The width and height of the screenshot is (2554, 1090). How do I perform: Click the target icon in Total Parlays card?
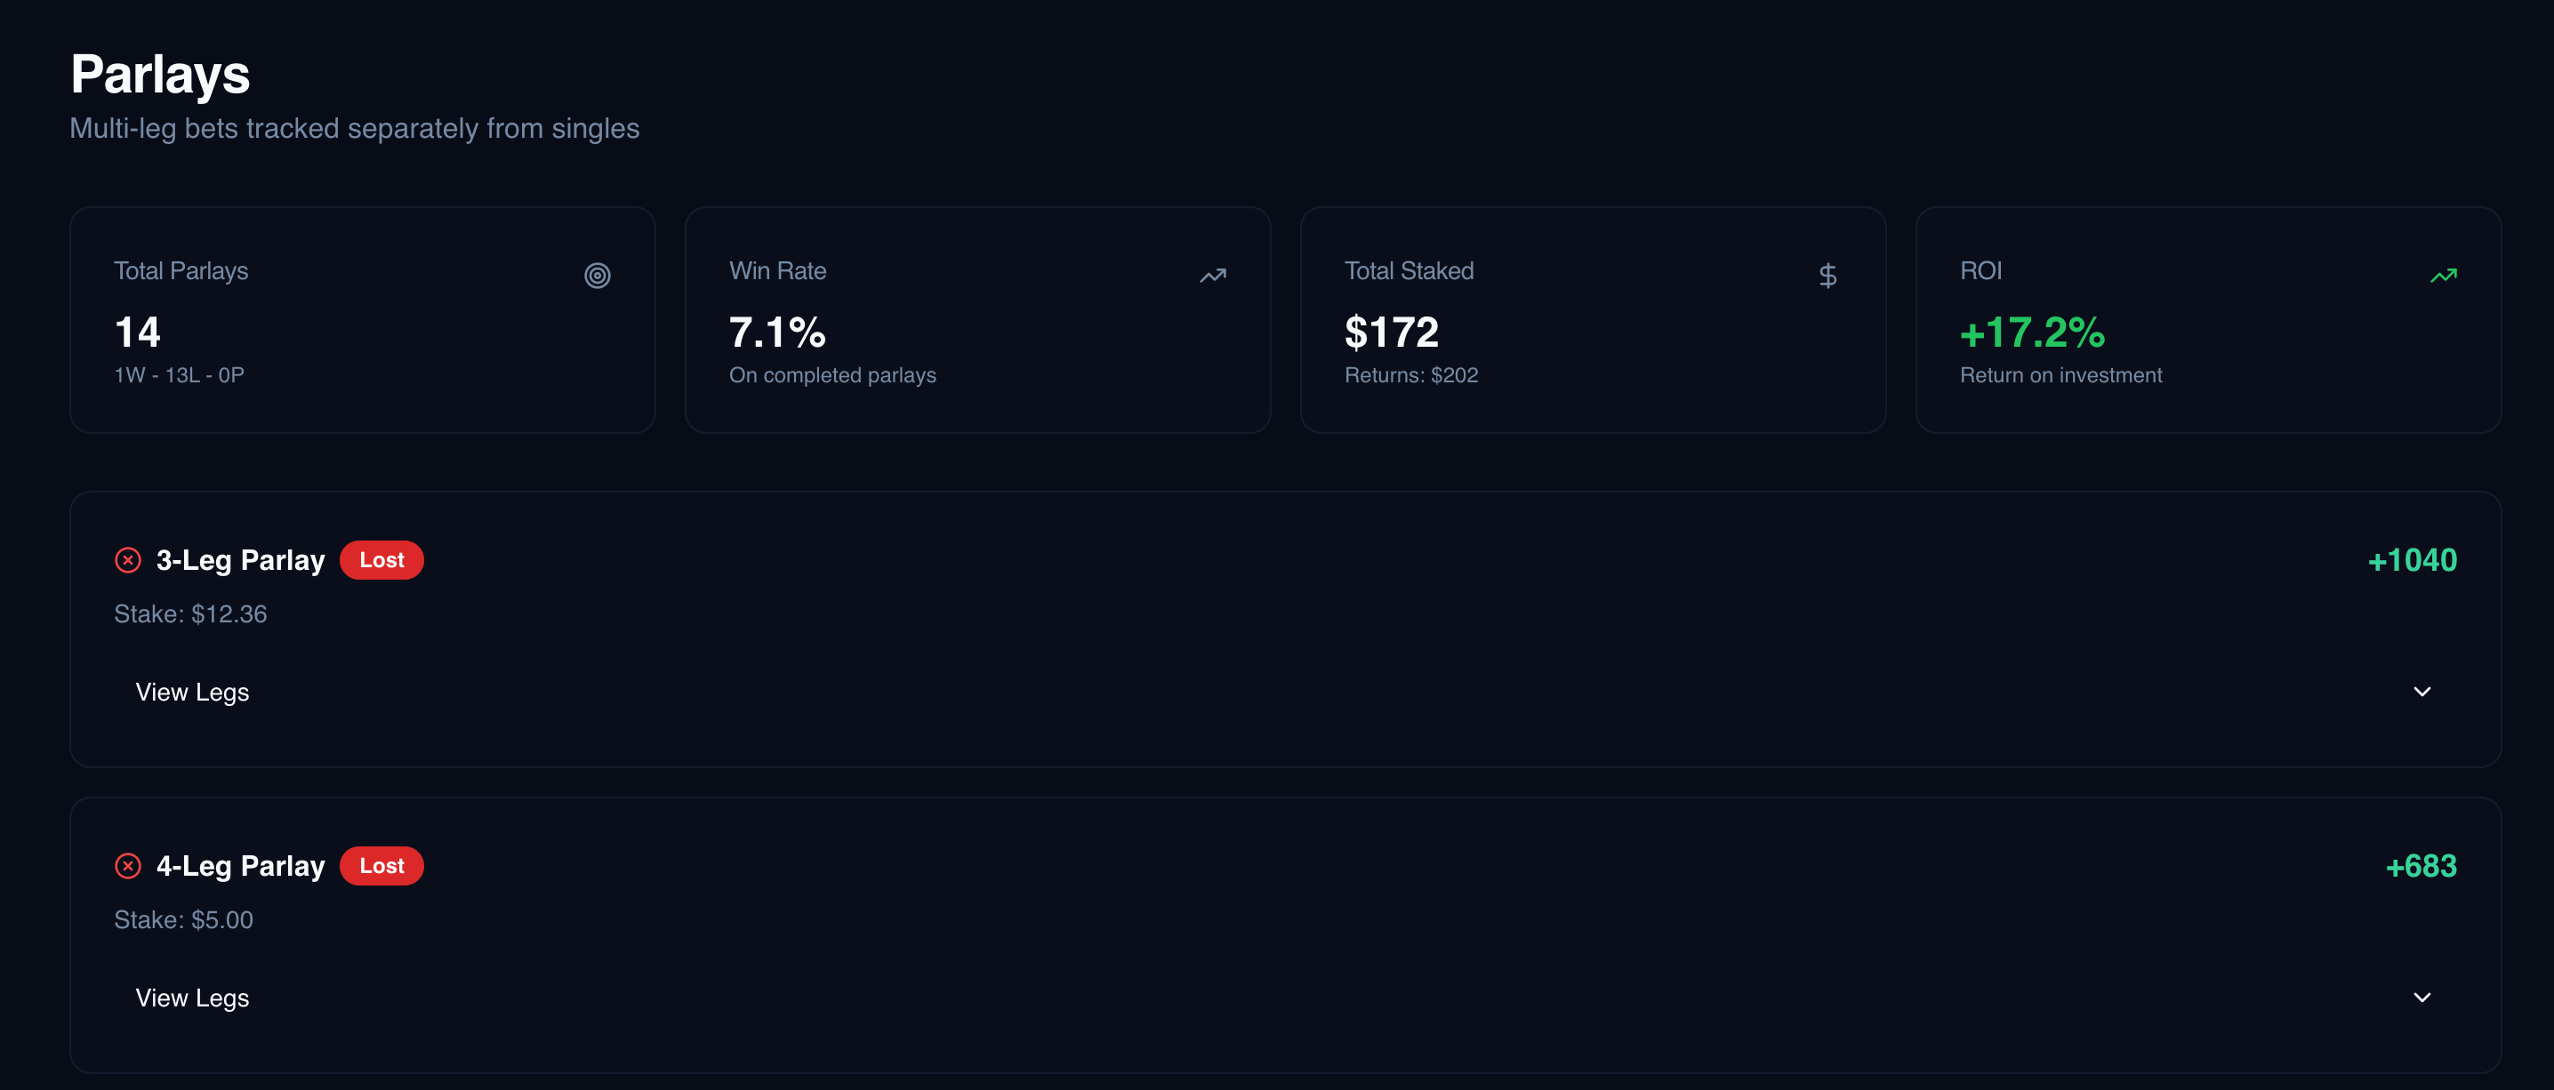597,276
